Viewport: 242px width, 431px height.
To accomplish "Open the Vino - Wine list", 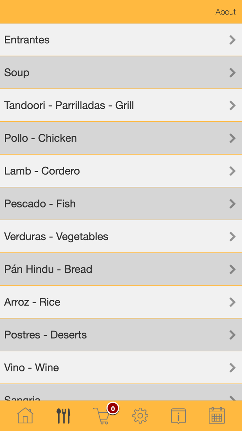I will (x=121, y=368).
